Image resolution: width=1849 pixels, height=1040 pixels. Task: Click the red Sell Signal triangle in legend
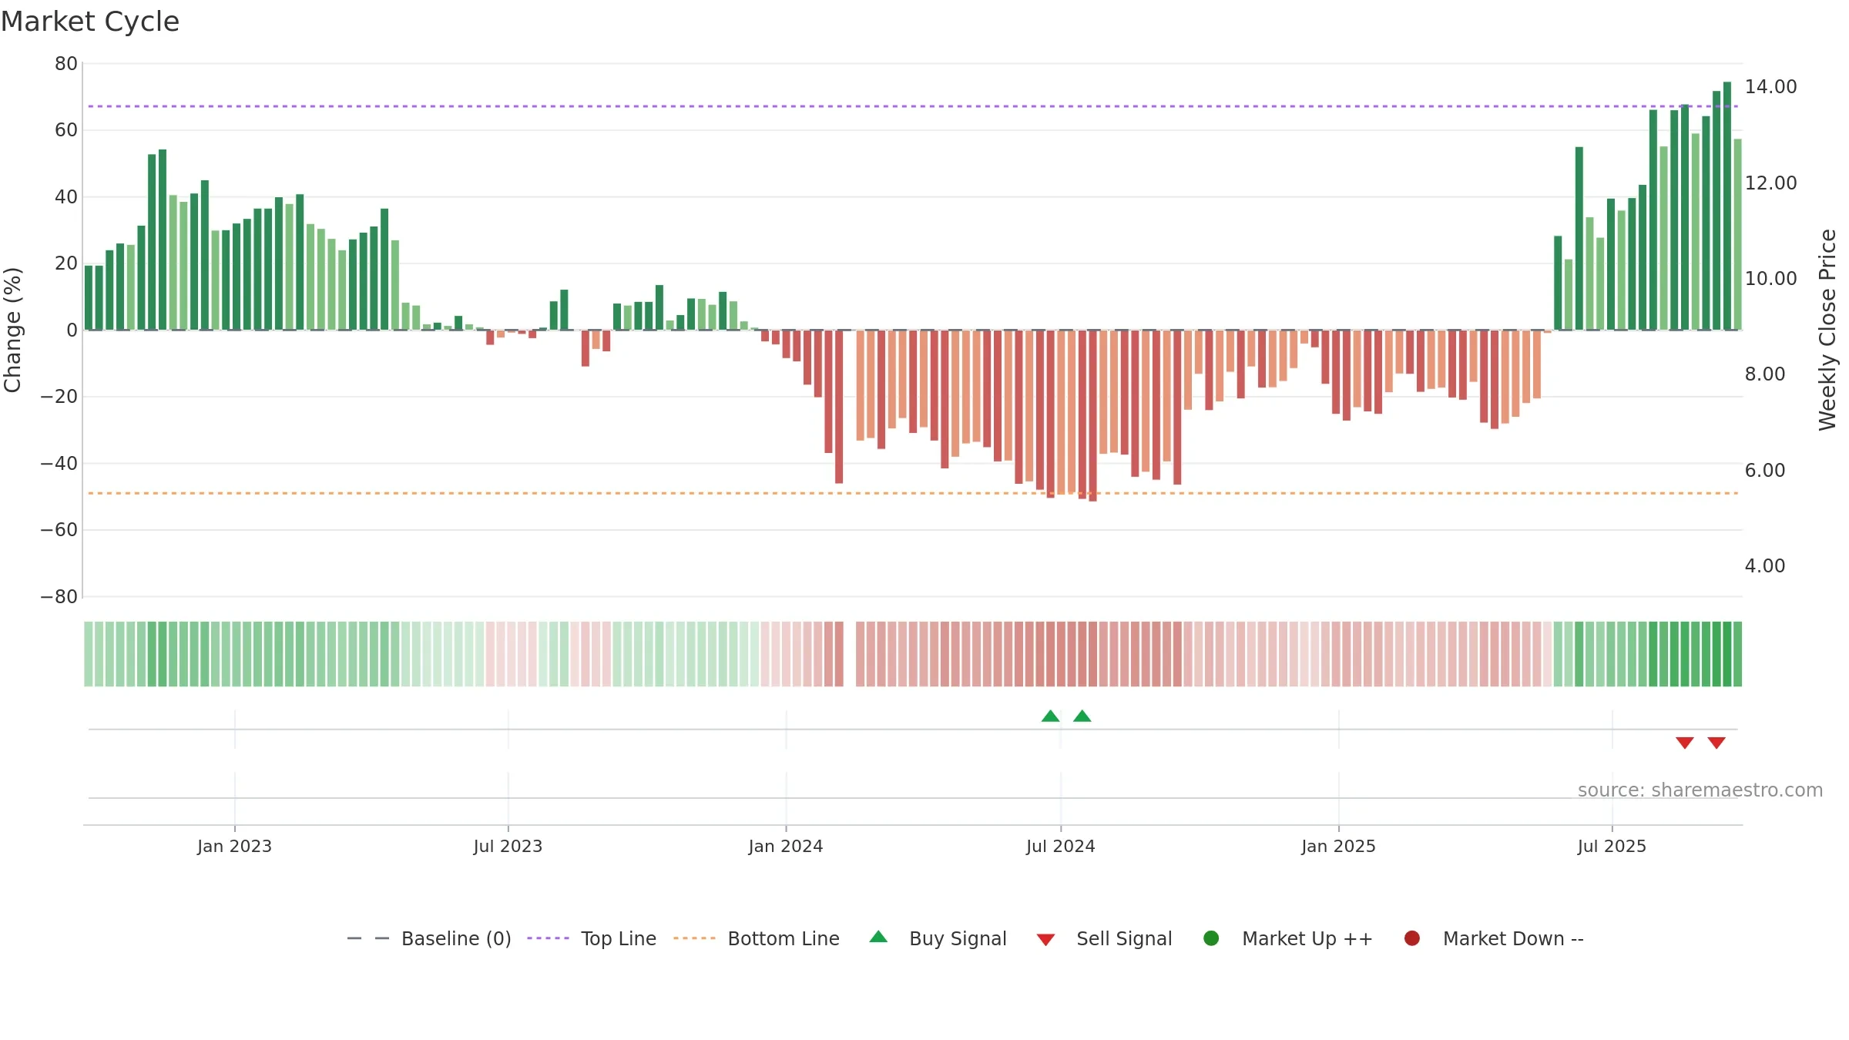[1045, 940]
